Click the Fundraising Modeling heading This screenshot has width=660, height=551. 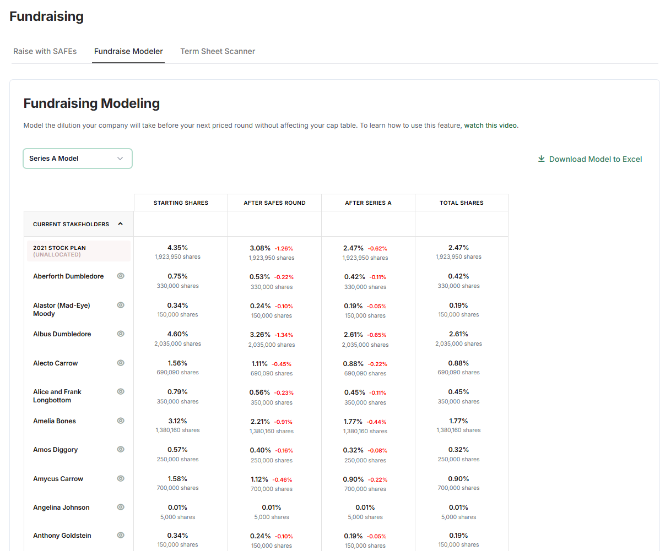click(91, 103)
